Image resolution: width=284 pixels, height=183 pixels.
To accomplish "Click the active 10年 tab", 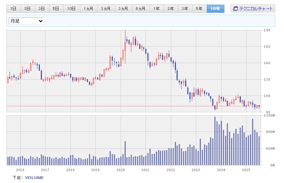I will (216, 9).
